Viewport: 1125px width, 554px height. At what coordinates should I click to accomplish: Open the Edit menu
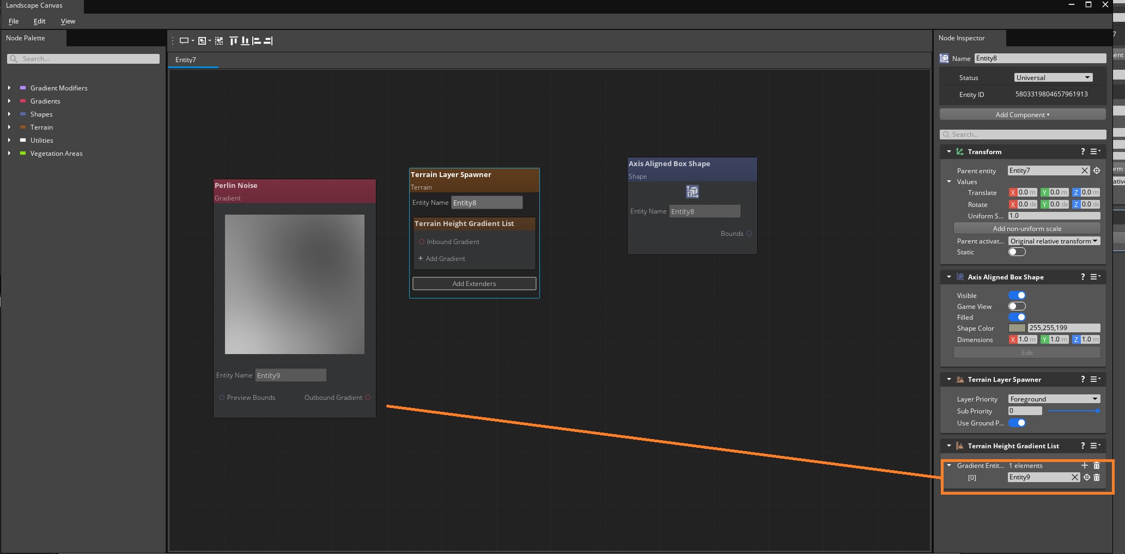(39, 21)
